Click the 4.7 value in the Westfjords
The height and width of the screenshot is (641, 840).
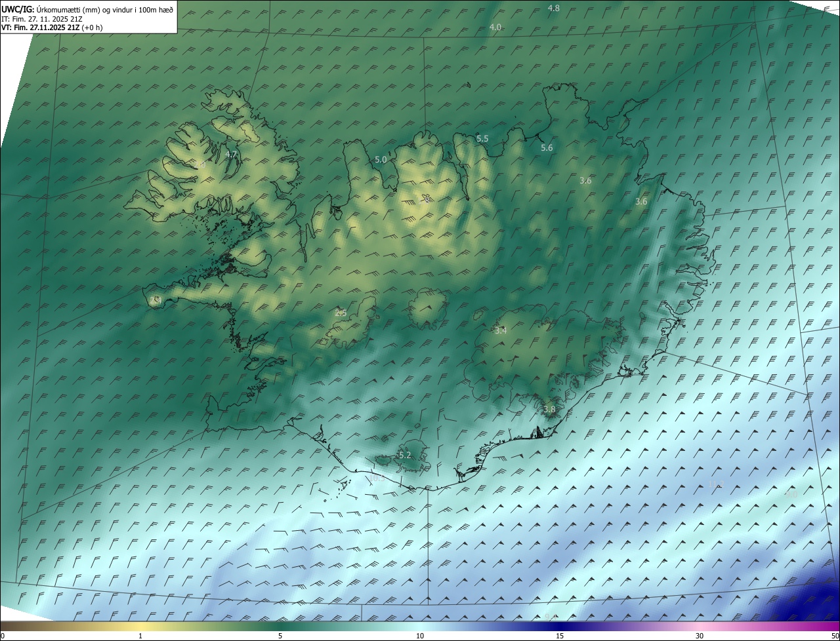[x=231, y=154]
